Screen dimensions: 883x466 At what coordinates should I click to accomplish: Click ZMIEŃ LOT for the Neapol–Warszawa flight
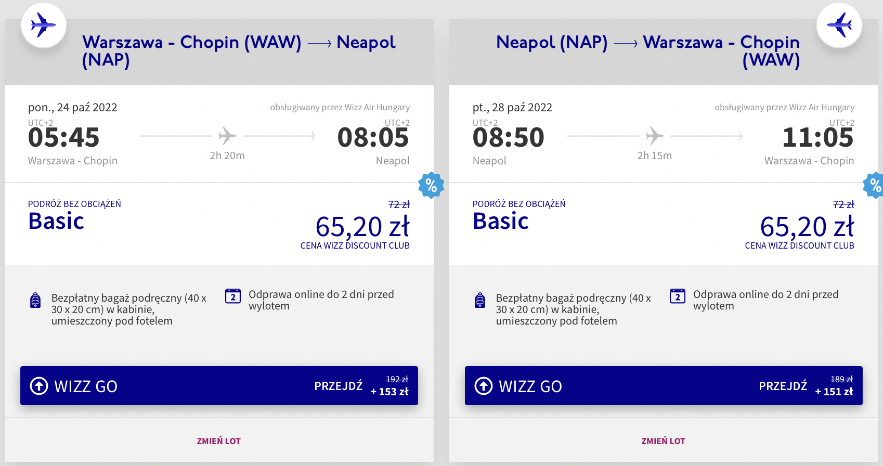coord(663,441)
